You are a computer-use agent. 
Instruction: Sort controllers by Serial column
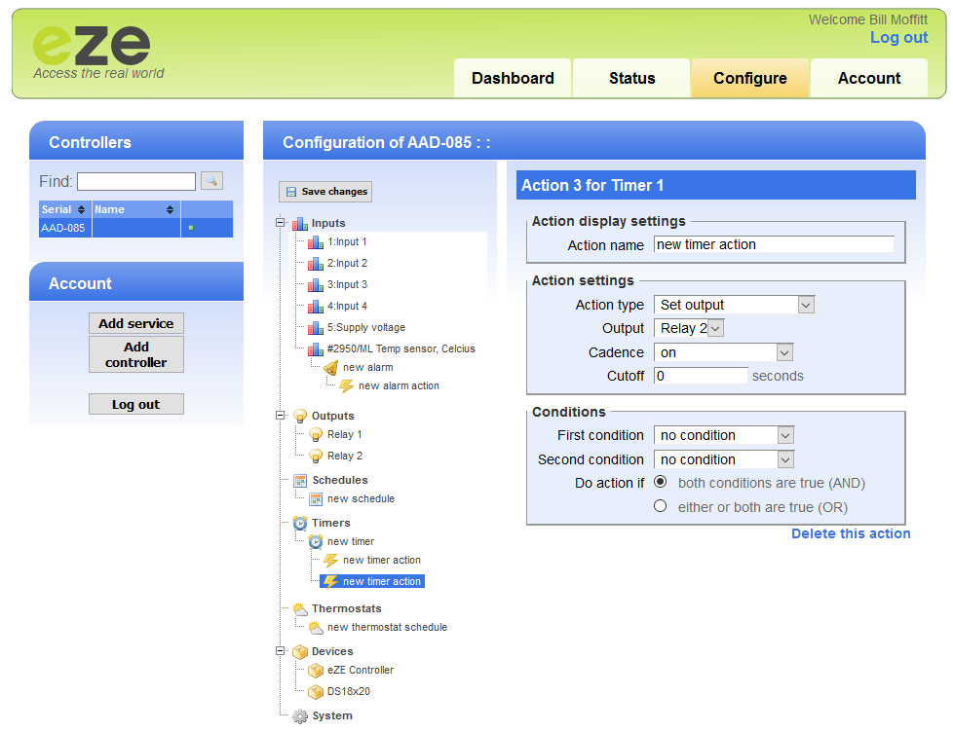64,210
